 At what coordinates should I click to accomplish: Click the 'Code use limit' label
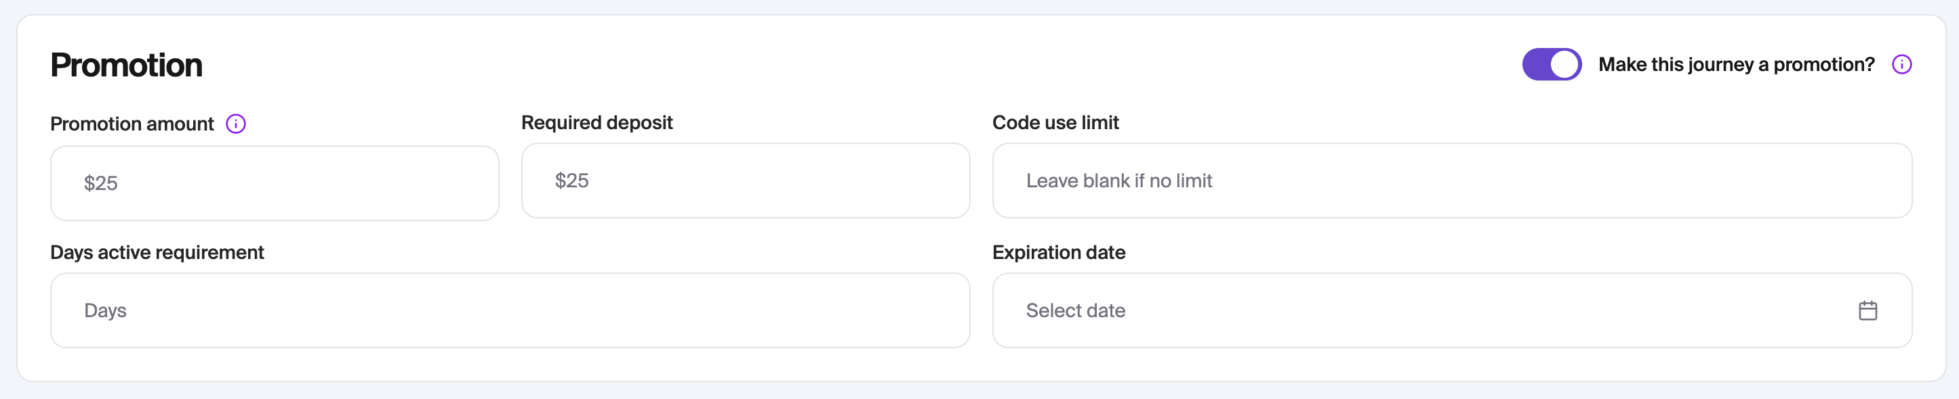pos(1055,122)
